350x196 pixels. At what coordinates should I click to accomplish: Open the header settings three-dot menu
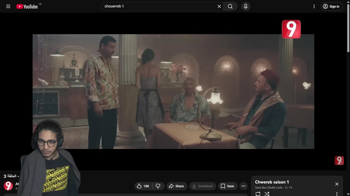(x=314, y=6)
